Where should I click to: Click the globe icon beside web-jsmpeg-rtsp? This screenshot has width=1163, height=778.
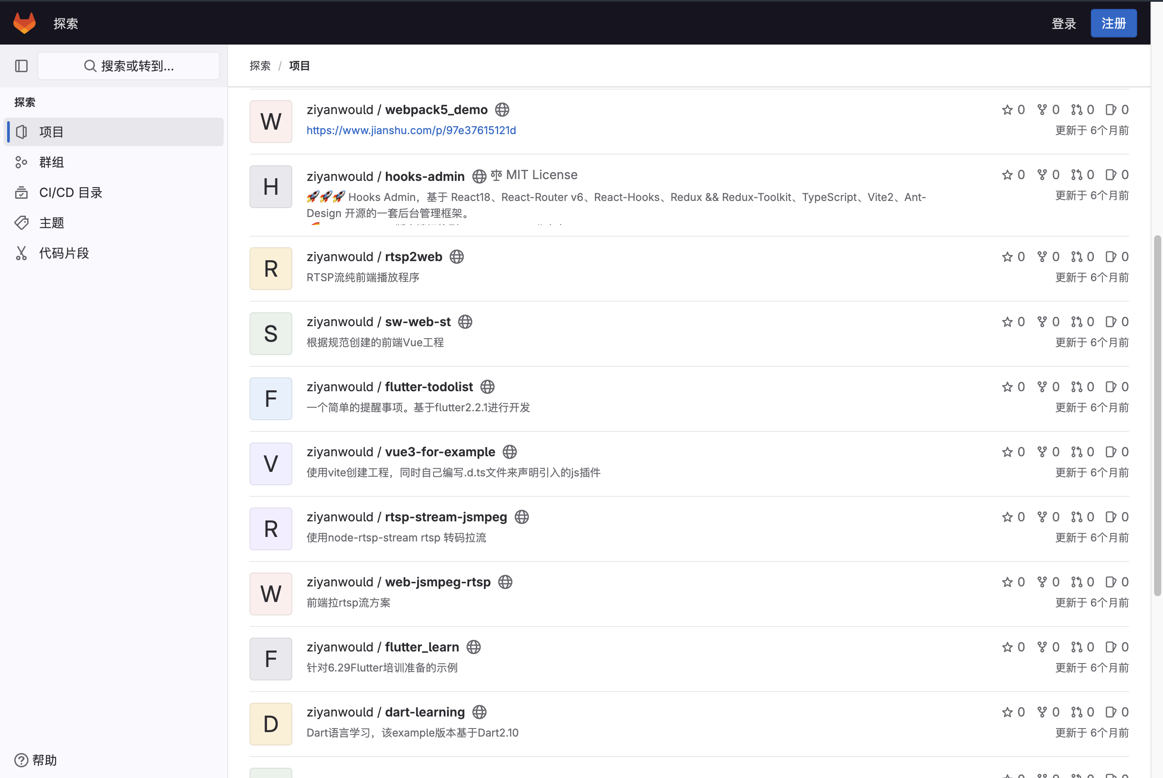pos(505,581)
